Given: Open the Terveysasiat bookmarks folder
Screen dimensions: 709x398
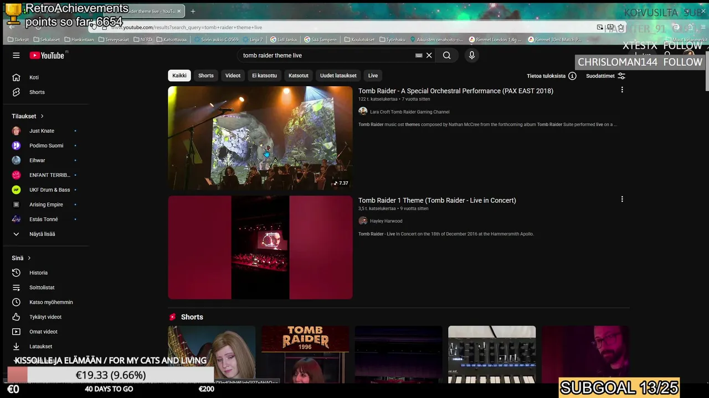Looking at the screenshot, I should tap(112, 40).
